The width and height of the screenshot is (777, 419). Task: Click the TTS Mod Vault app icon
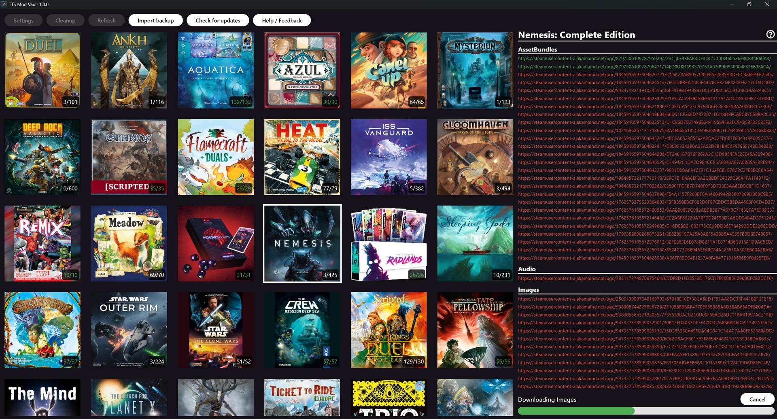(4, 4)
